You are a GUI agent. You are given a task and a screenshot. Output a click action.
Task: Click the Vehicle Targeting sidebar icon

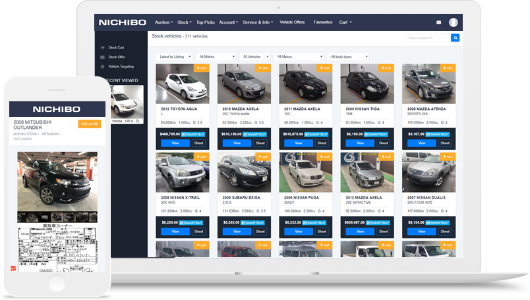click(102, 66)
